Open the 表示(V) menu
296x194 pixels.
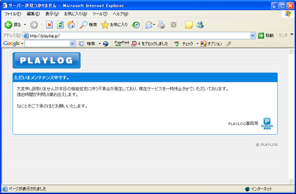pos(52,14)
